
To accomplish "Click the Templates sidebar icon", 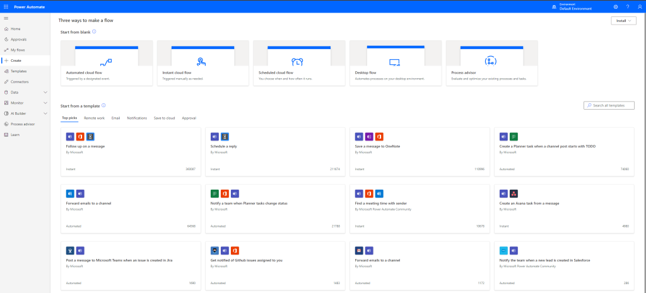I will (6, 71).
